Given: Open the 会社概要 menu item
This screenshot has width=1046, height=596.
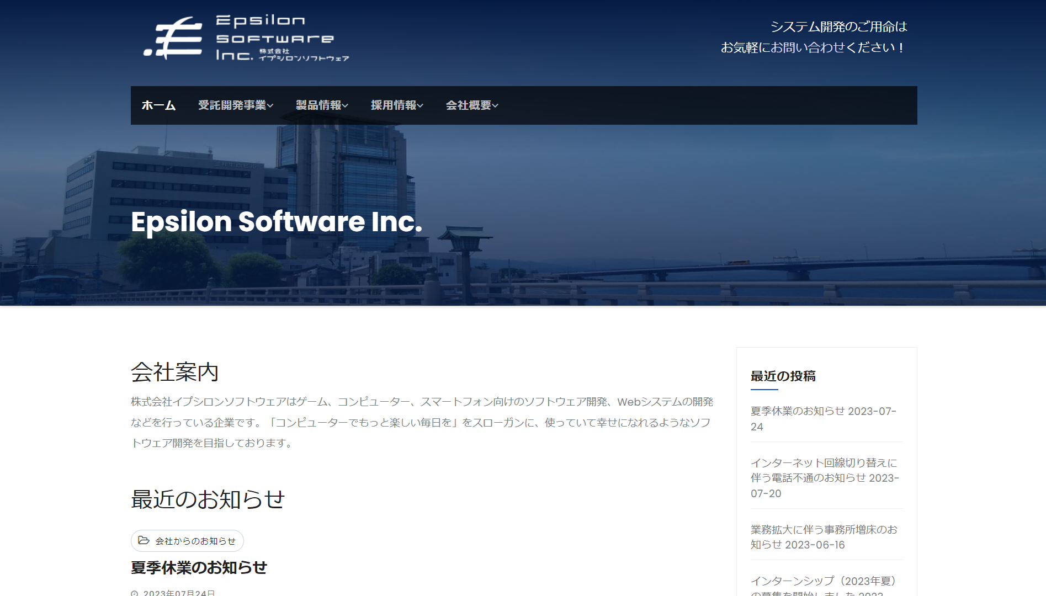Looking at the screenshot, I should point(472,105).
